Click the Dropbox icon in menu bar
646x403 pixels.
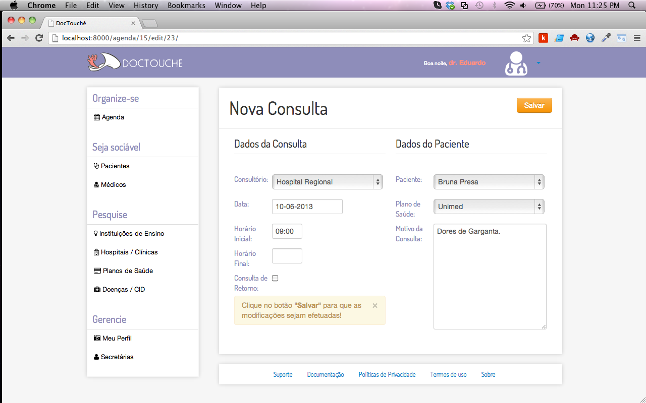(x=450, y=6)
